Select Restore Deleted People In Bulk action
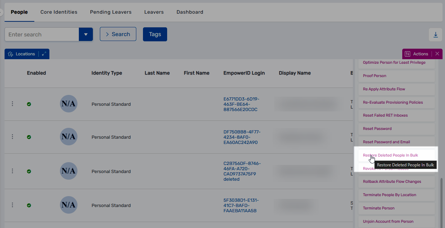The width and height of the screenshot is (445, 228). click(390, 155)
